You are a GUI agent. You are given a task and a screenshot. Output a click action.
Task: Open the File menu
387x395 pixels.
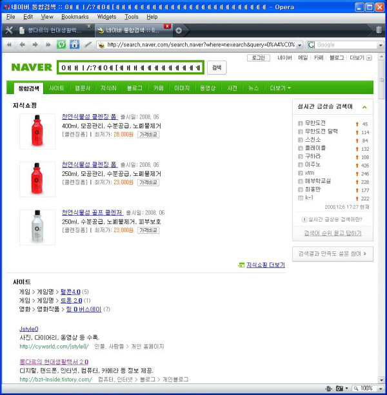coord(10,17)
